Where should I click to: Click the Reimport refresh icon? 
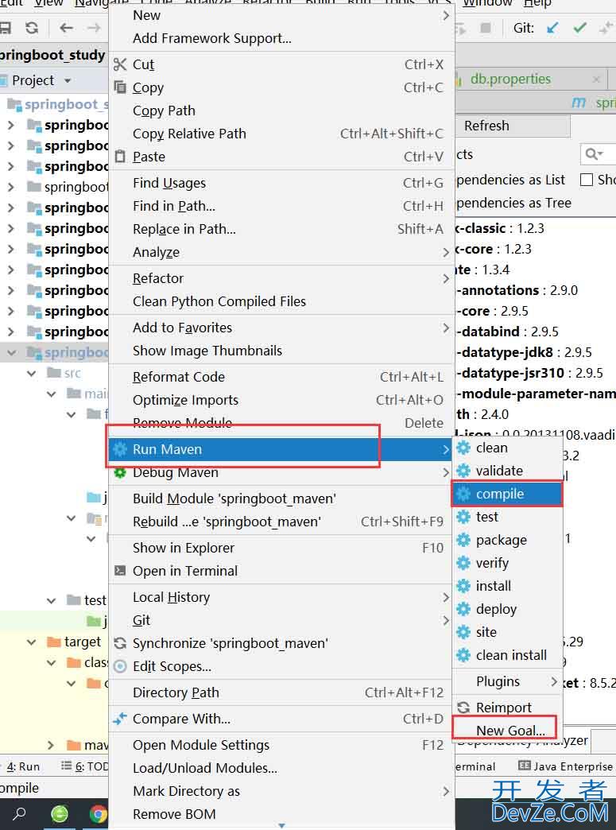tap(463, 708)
